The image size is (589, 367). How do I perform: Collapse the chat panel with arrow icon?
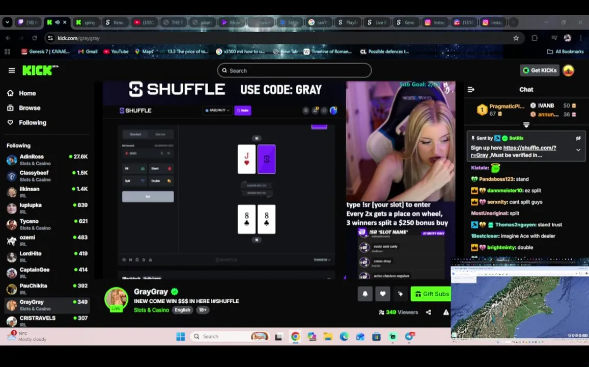tap(471, 90)
